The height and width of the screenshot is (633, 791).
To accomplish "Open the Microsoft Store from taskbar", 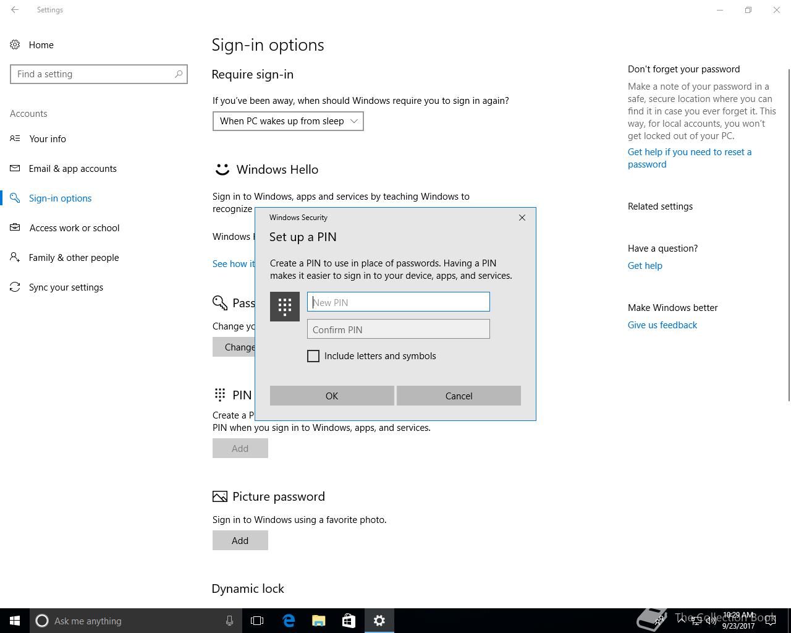I will (x=349, y=621).
